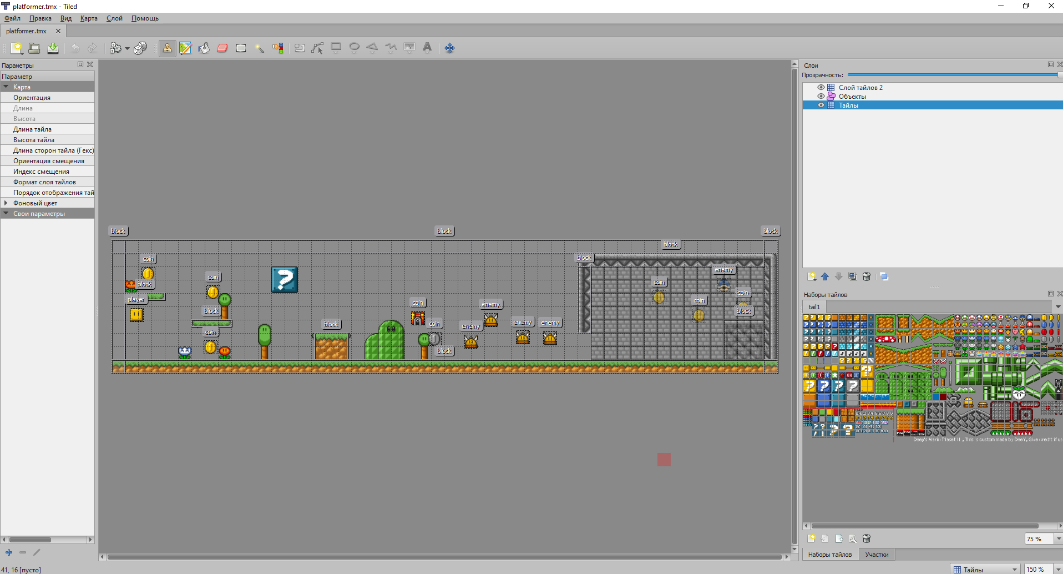Select the 'tail1' tileset tab
This screenshot has height=574, width=1063.
point(814,307)
